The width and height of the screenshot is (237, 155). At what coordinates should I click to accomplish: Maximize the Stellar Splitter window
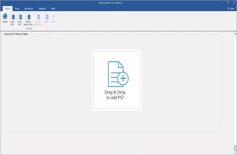pos(228,2)
